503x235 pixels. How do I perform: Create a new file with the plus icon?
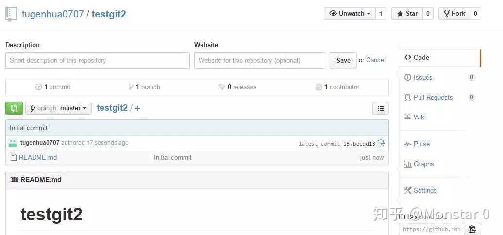tap(137, 108)
